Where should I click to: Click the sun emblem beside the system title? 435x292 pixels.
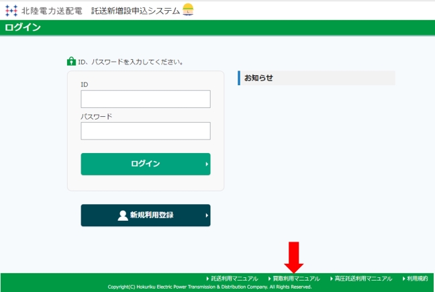pyautogui.click(x=188, y=9)
